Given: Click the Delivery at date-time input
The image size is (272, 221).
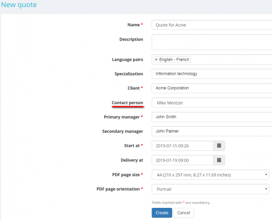Looking at the screenshot, I should [182, 160].
